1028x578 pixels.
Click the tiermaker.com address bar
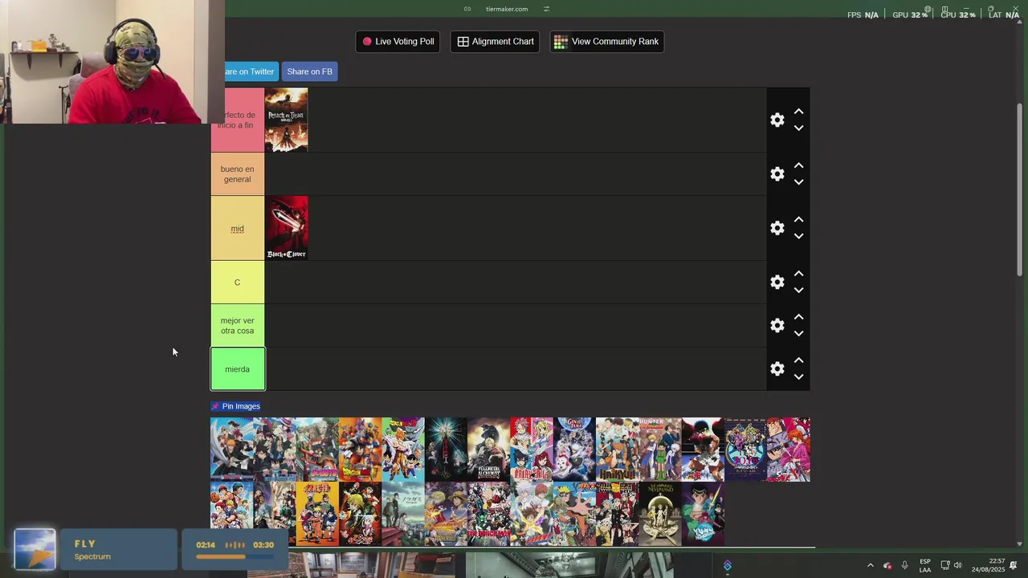(507, 9)
